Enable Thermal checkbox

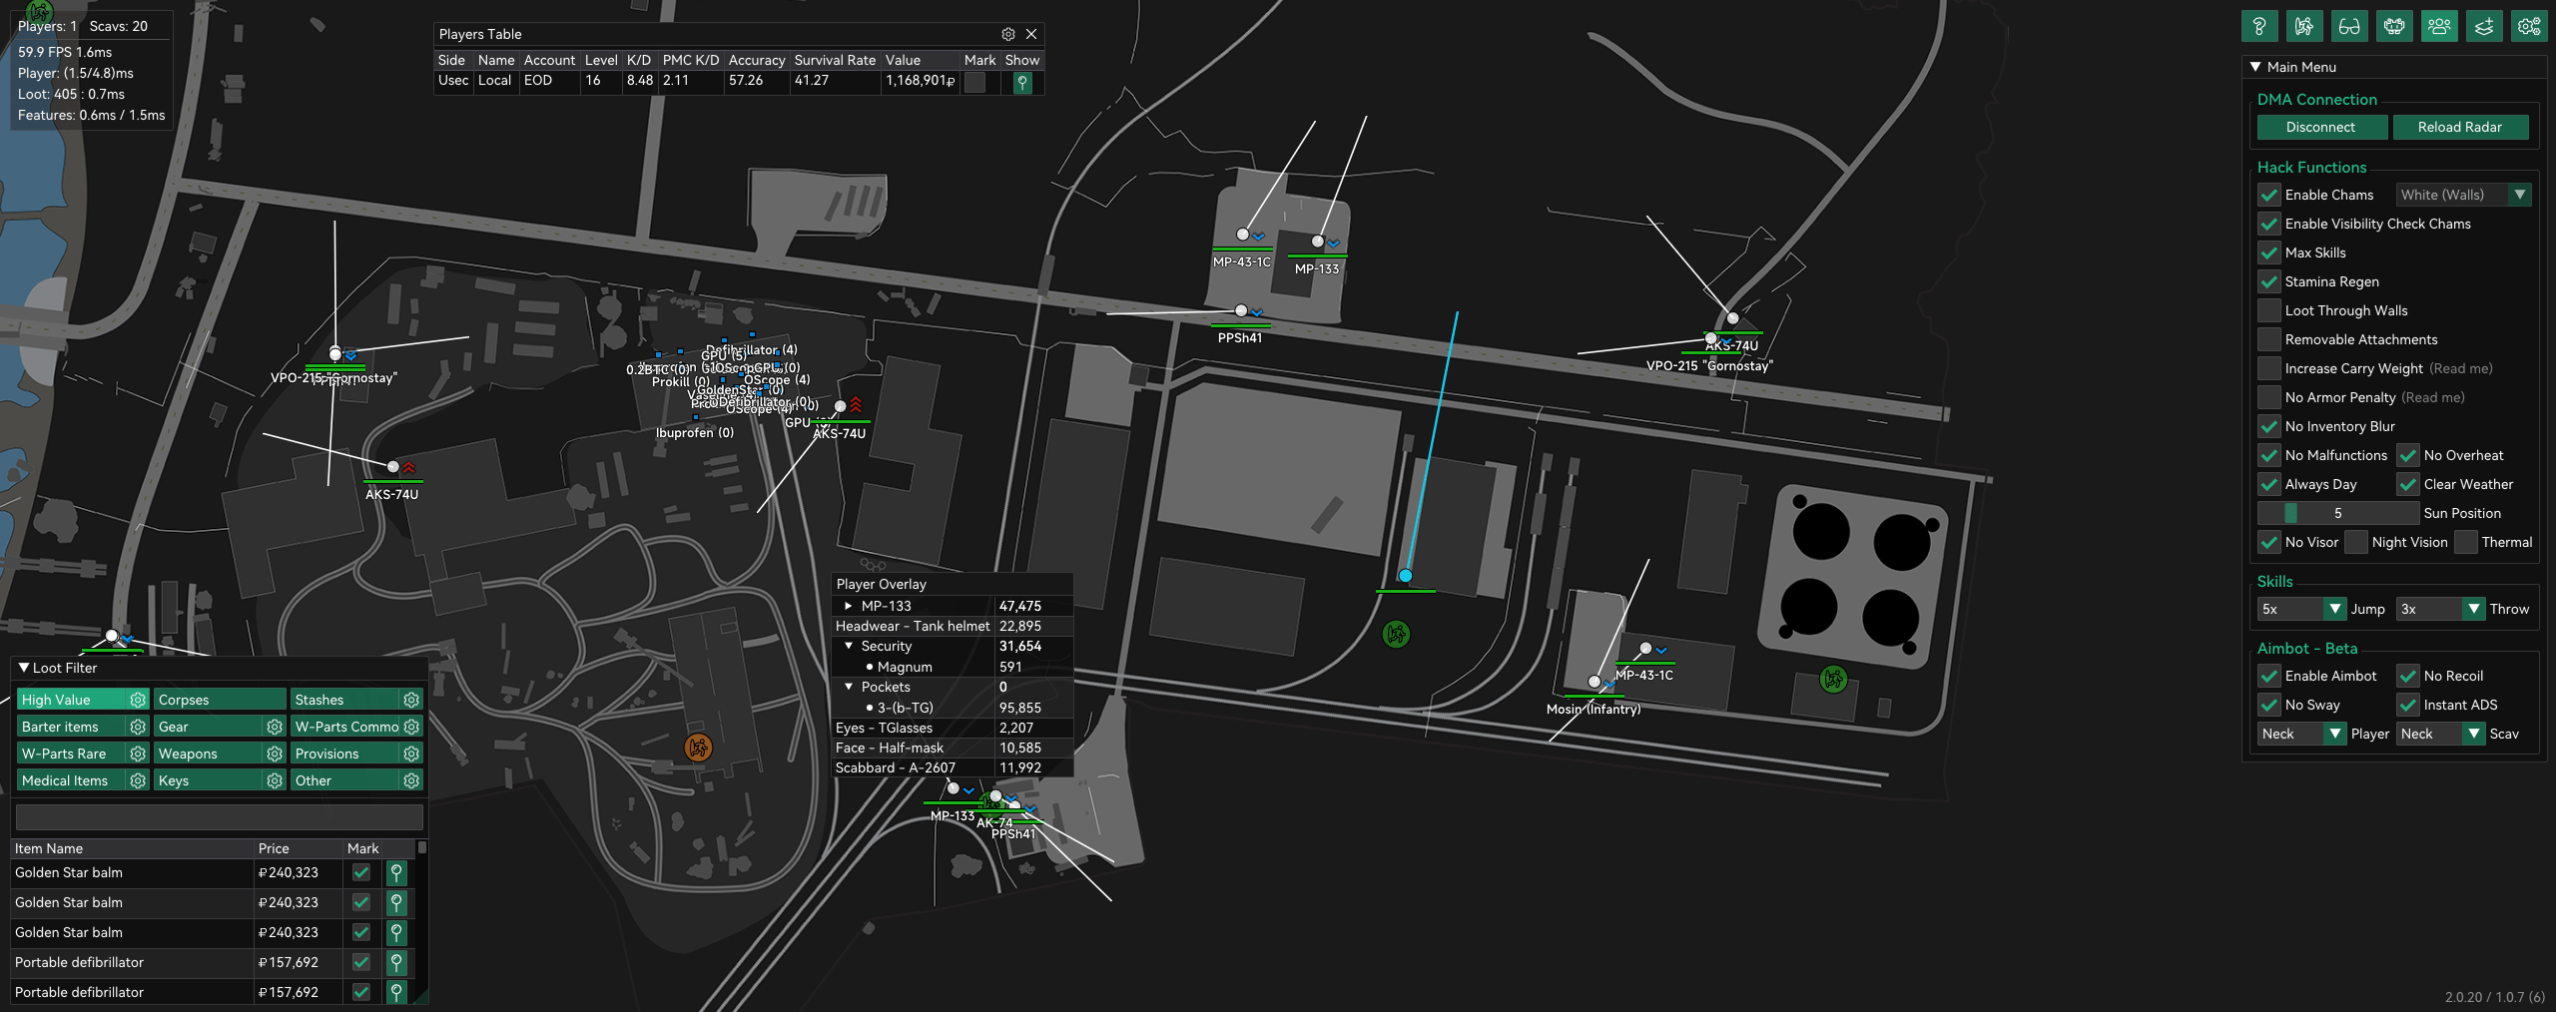tap(2466, 542)
